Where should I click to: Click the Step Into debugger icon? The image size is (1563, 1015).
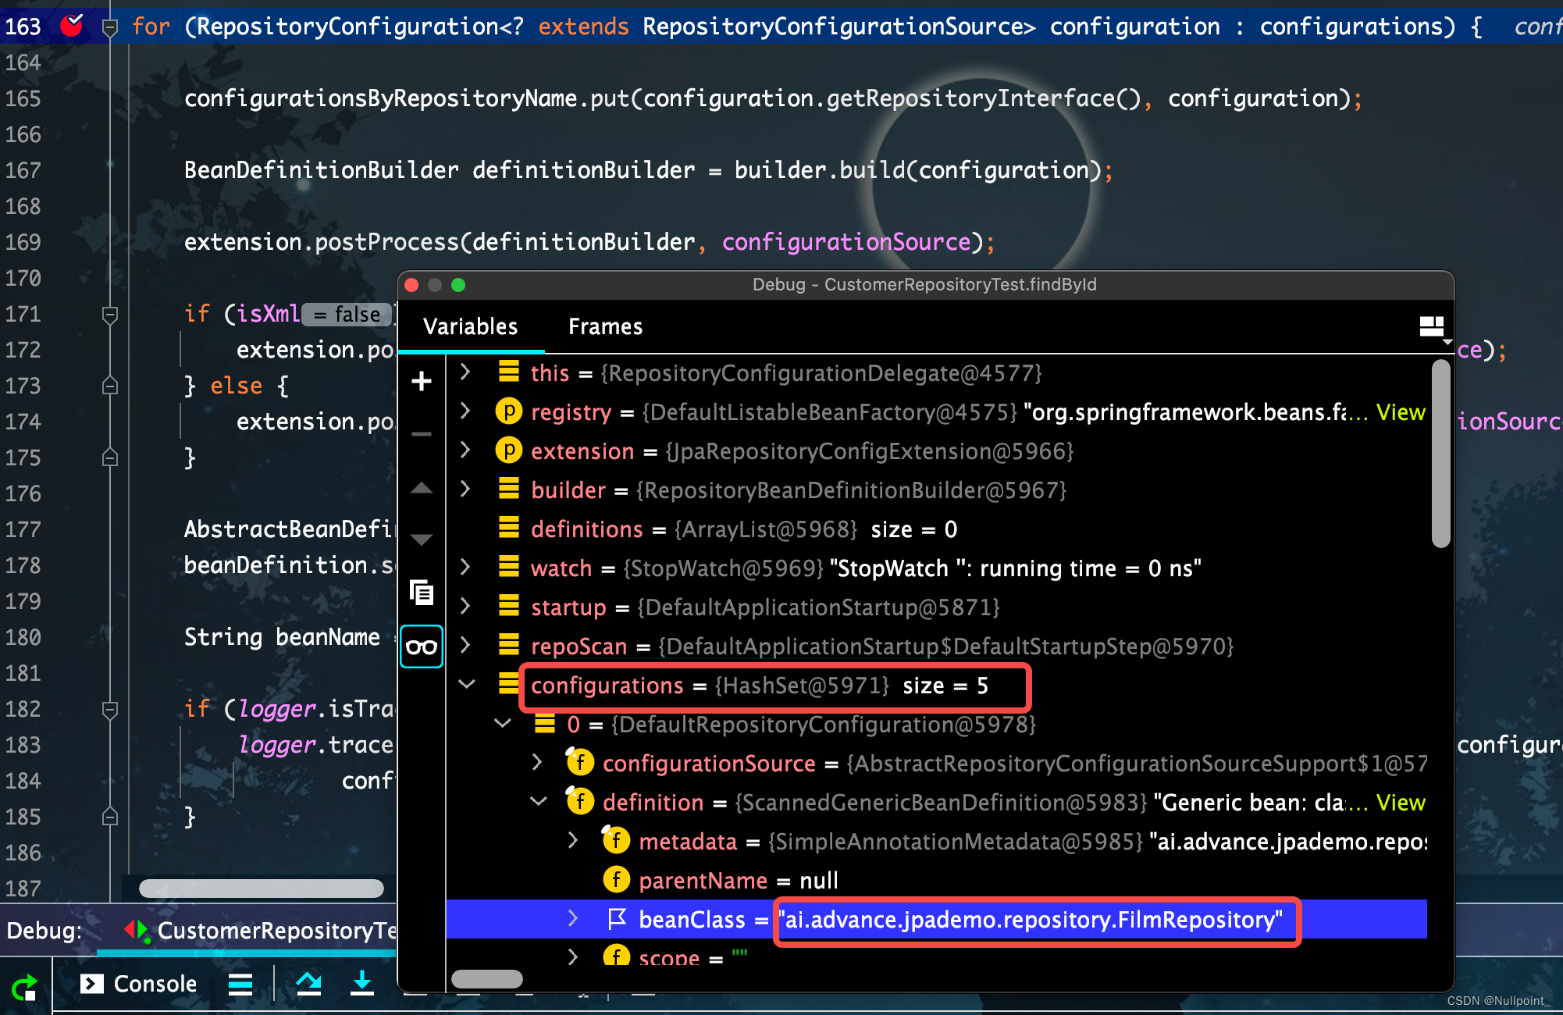click(x=361, y=984)
